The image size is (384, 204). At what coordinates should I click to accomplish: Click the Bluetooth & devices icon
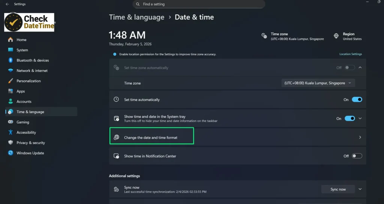[x=10, y=60]
